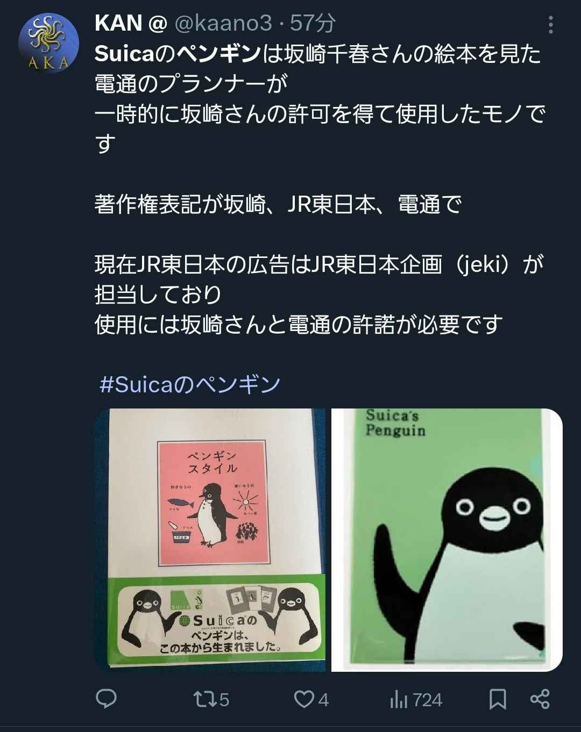Open the #Suicaのペンギン hashtag

point(190,384)
